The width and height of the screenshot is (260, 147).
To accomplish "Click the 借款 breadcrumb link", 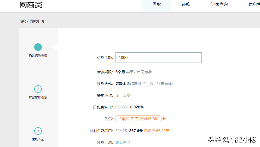I will 22,21.
